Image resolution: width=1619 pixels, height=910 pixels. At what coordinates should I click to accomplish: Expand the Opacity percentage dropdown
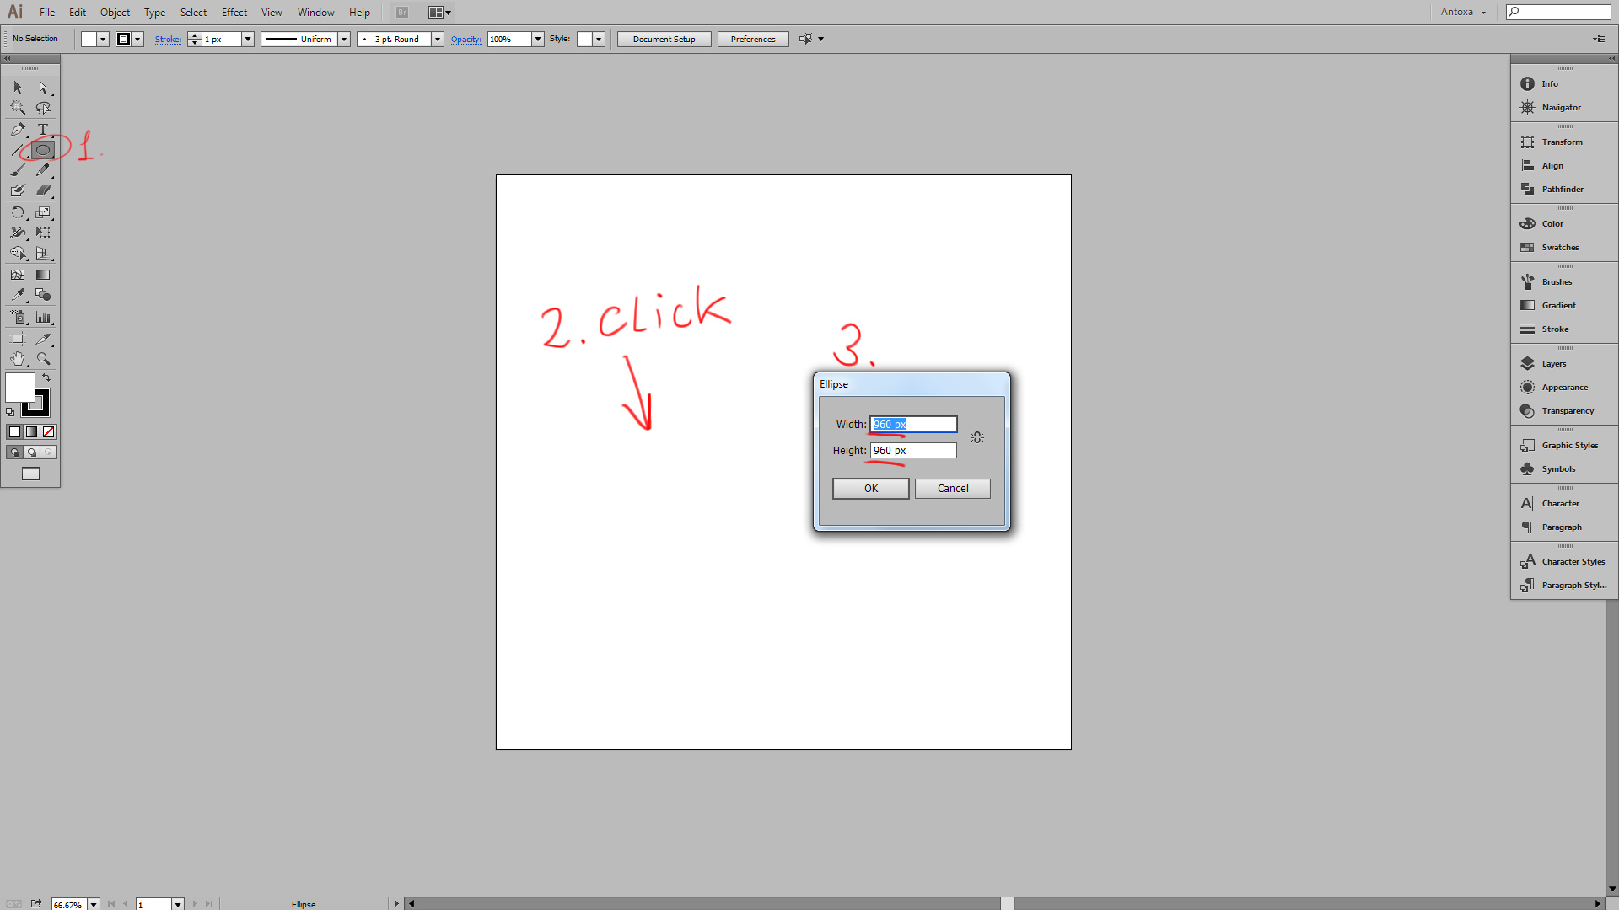[538, 40]
